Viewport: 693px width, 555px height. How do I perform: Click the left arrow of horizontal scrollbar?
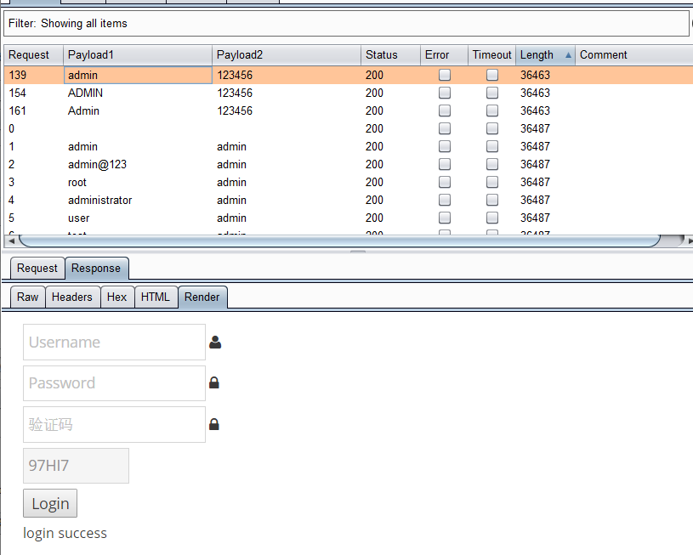coord(11,241)
